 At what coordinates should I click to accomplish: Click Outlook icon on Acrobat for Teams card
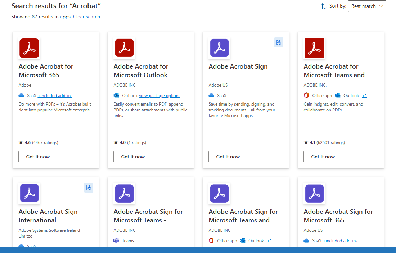pyautogui.click(x=338, y=95)
